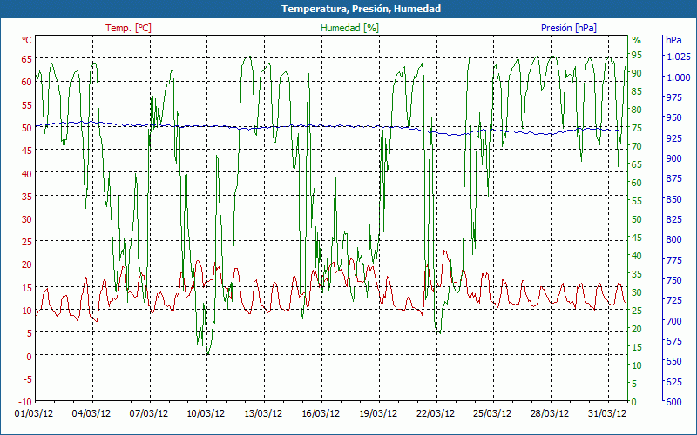Click '925' on the blue pressure axis

click(x=673, y=138)
